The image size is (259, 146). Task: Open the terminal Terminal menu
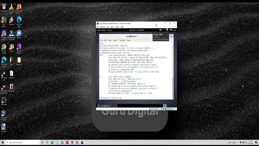(122, 40)
